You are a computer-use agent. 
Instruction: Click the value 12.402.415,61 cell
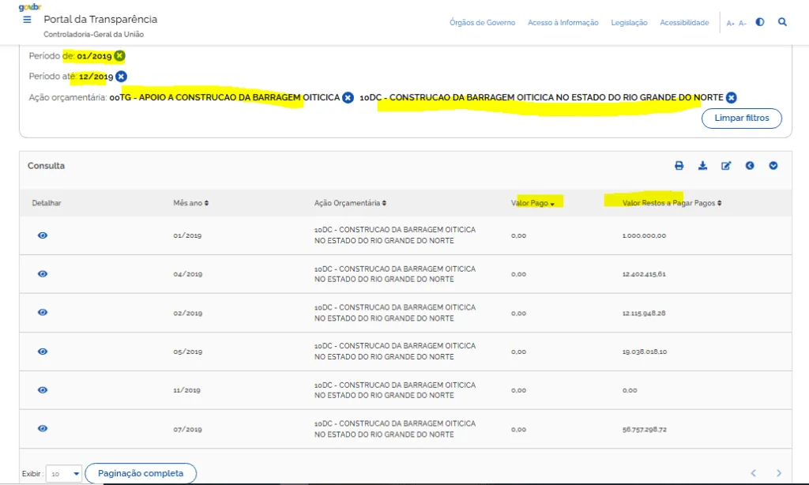click(644, 274)
